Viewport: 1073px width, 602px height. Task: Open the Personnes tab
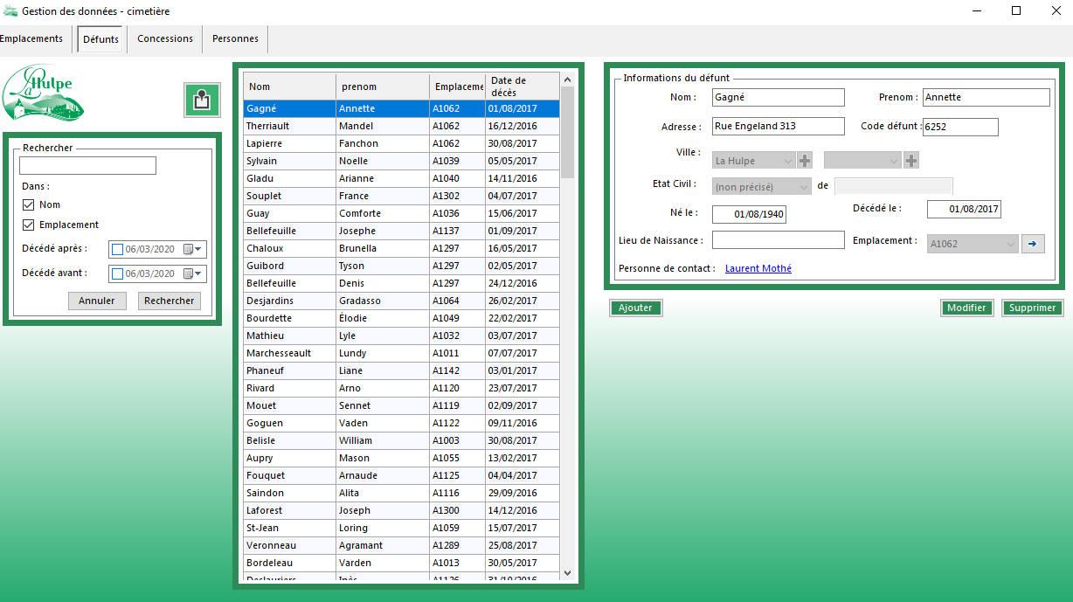click(x=235, y=39)
